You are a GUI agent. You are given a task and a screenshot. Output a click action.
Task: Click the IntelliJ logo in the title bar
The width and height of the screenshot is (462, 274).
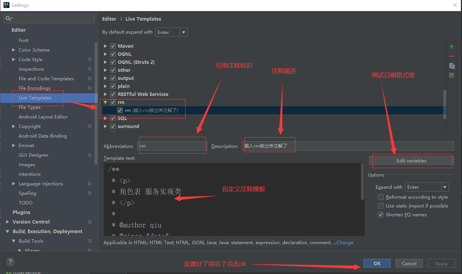click(6, 5)
